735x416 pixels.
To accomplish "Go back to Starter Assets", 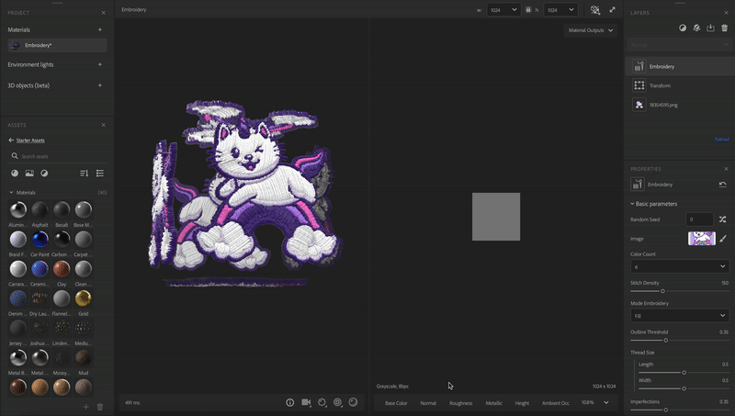I will point(27,141).
